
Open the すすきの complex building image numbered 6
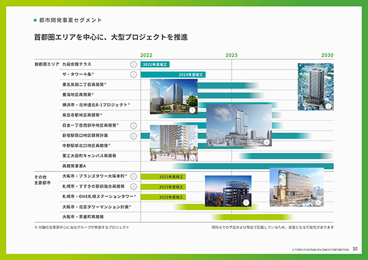coord(296,187)
